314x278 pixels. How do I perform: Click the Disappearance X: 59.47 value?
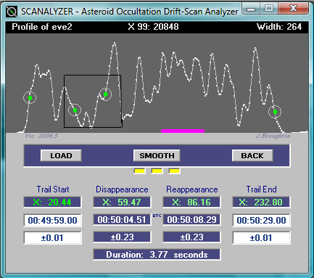click(122, 202)
